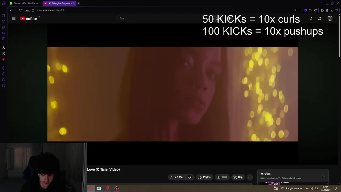Image resolution: width=341 pixels, height=192 pixels.
Task: Dislike the video
Action: (189, 177)
